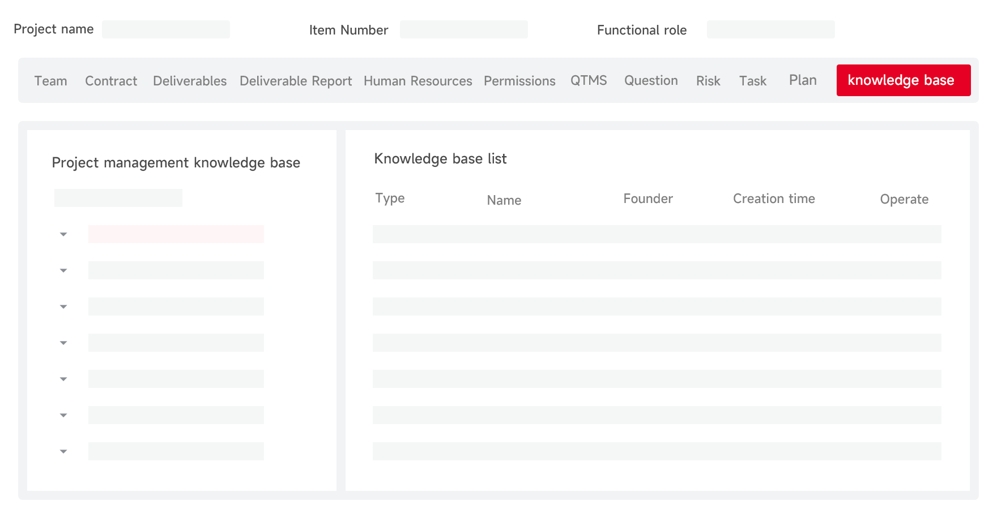The height and width of the screenshot is (518, 997).
Task: Select the pink highlighted tree item
Action: point(176,234)
